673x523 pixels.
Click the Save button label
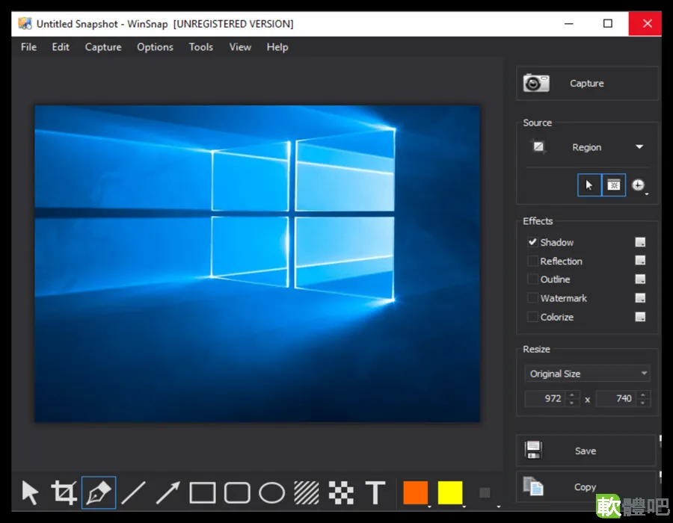pos(586,451)
